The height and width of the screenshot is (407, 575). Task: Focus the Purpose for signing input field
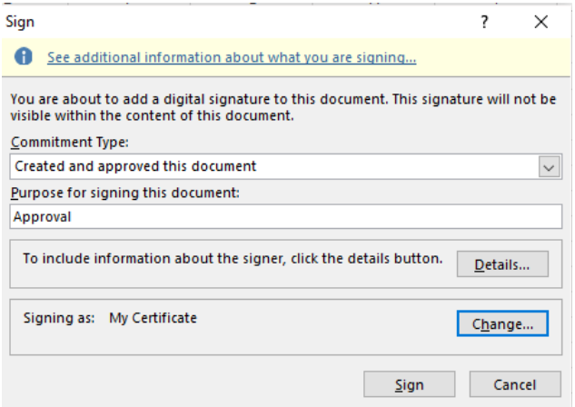(x=285, y=217)
